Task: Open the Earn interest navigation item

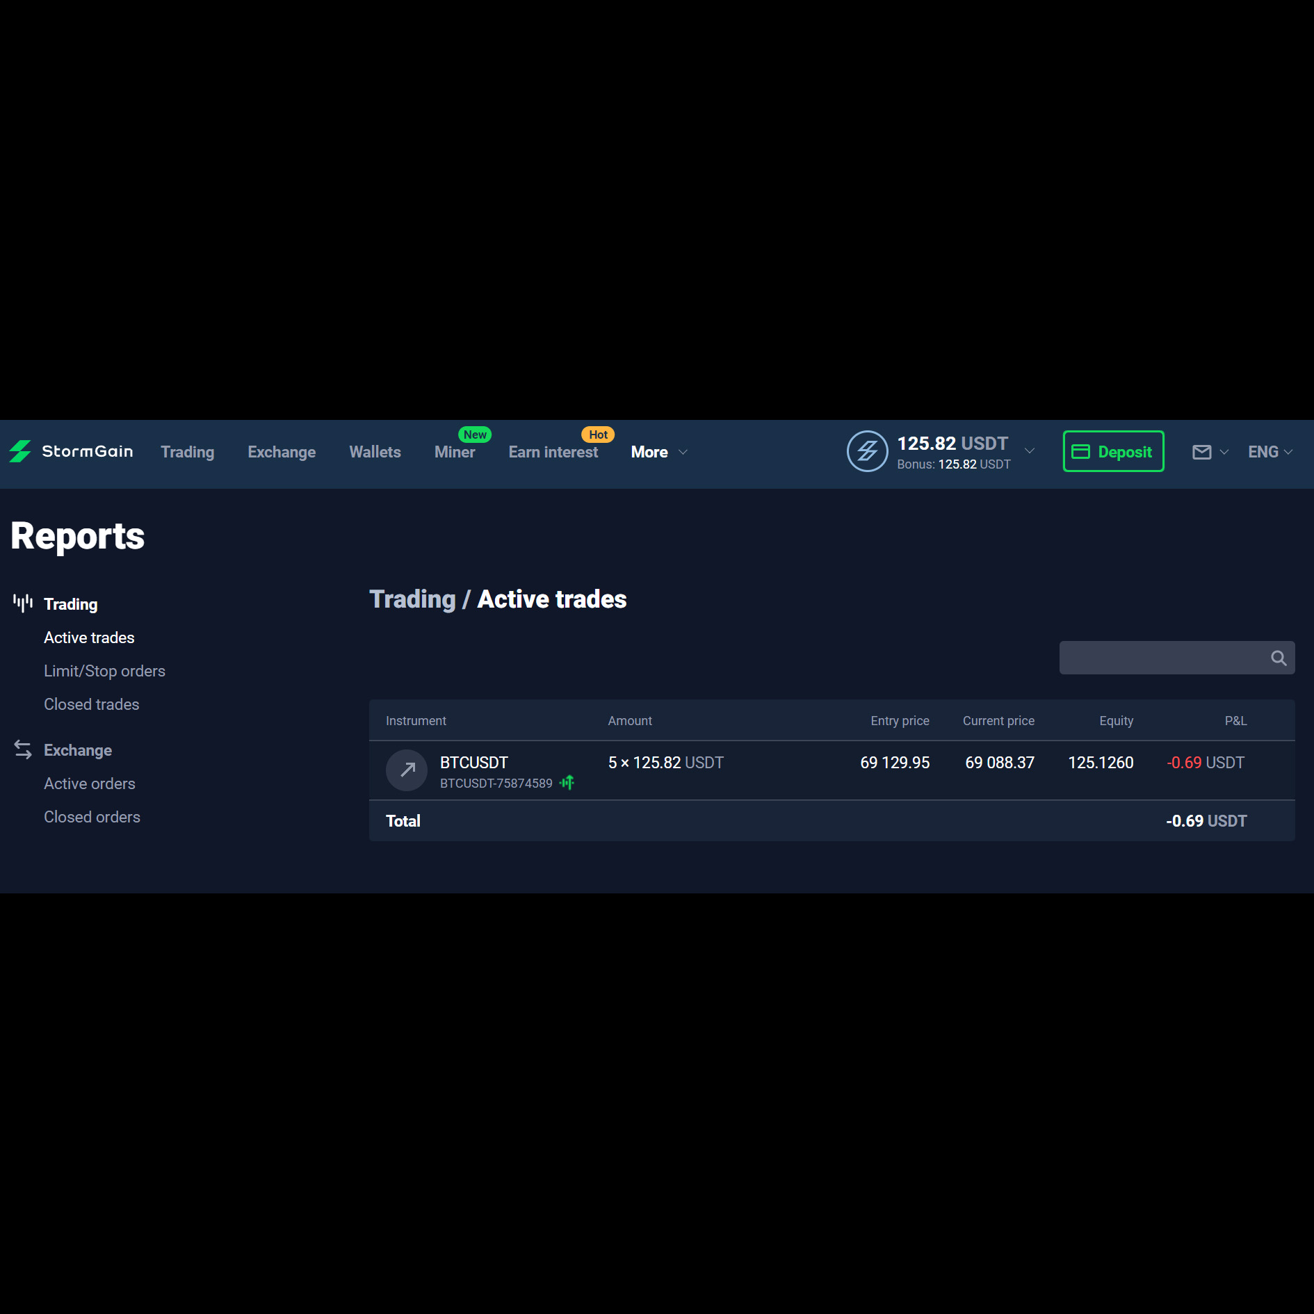Action: (x=553, y=452)
